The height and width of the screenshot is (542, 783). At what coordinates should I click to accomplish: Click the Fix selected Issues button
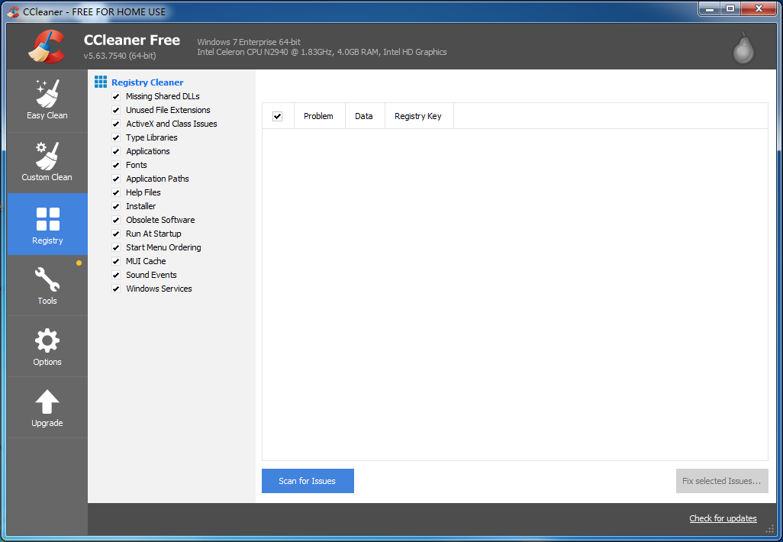[x=721, y=481]
